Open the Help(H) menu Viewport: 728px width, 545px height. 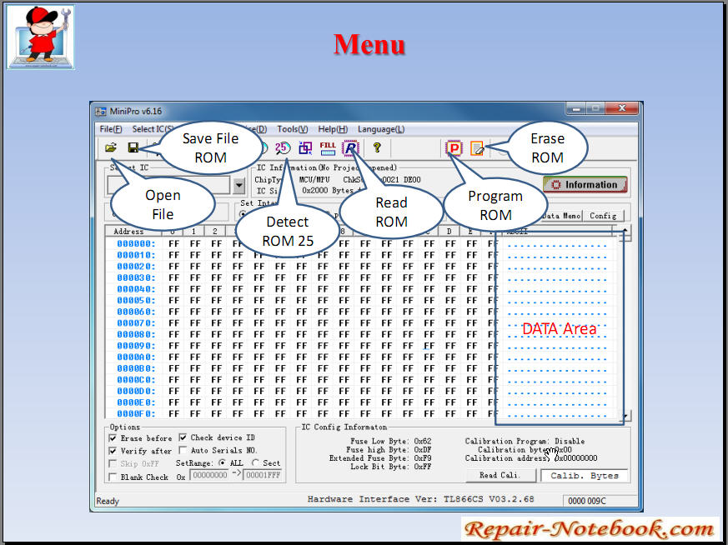333,129
